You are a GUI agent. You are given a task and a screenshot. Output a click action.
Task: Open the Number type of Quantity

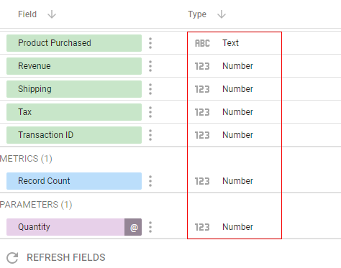click(237, 227)
